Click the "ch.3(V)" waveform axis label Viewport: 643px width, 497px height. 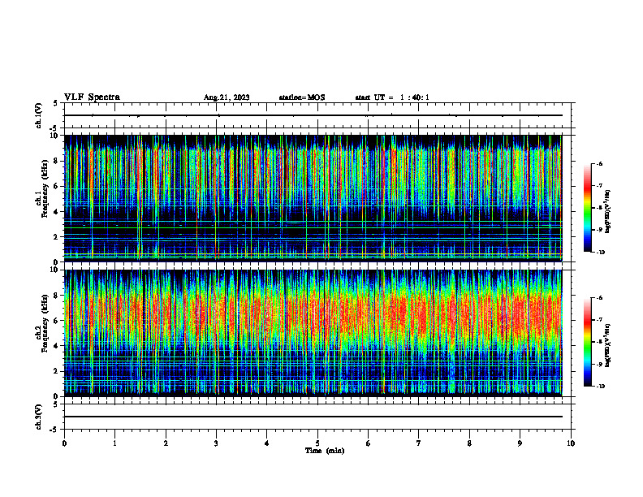[x=39, y=417]
